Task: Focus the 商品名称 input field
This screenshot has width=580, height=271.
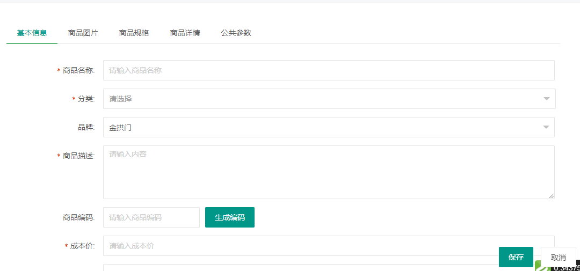Action: [x=329, y=70]
